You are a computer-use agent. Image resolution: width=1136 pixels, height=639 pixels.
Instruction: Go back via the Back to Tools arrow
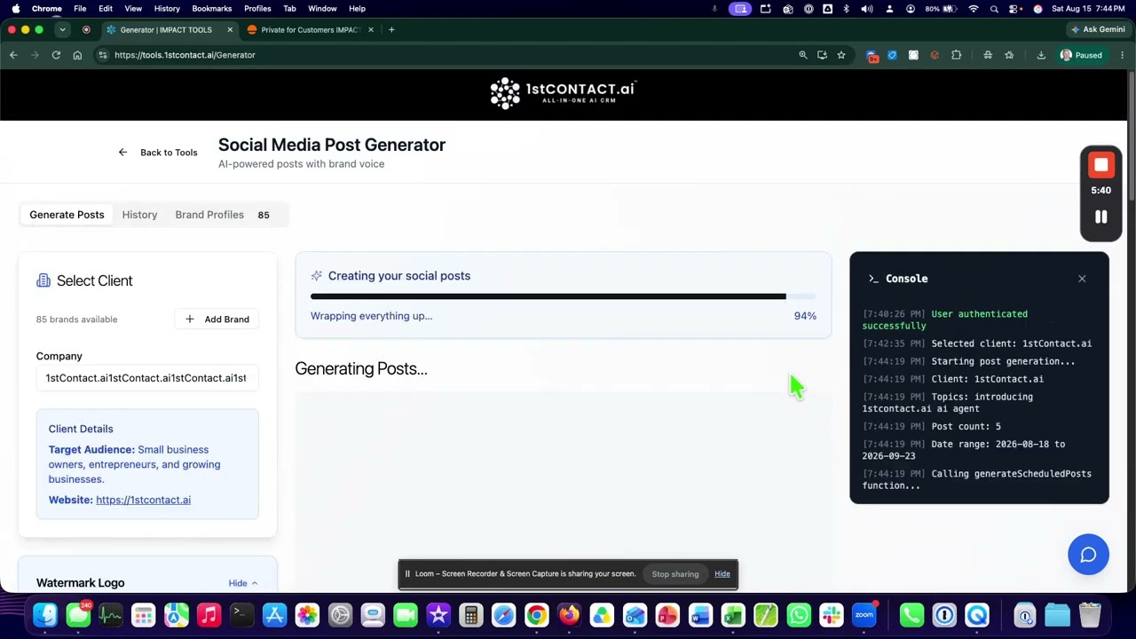122,153
